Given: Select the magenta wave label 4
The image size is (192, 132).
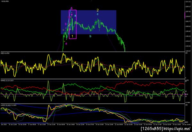Looking at the screenshot, I should [x=66, y=44].
